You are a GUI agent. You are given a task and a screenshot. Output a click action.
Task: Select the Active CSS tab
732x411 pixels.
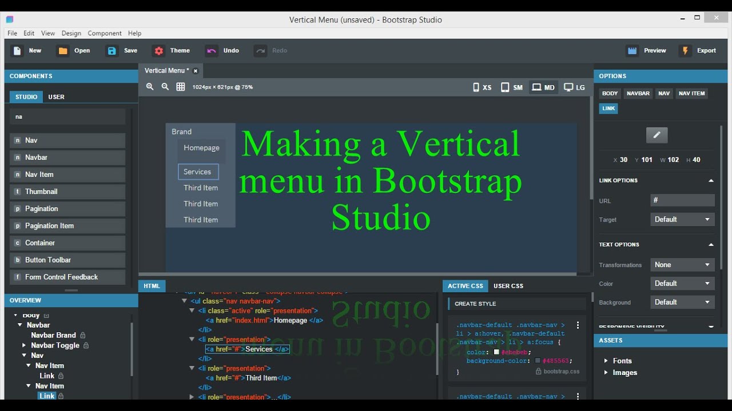coord(466,286)
